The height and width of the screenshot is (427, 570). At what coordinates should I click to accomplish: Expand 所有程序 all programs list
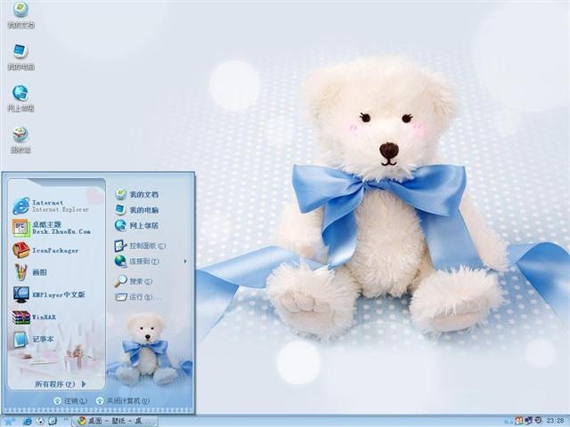coord(60,383)
